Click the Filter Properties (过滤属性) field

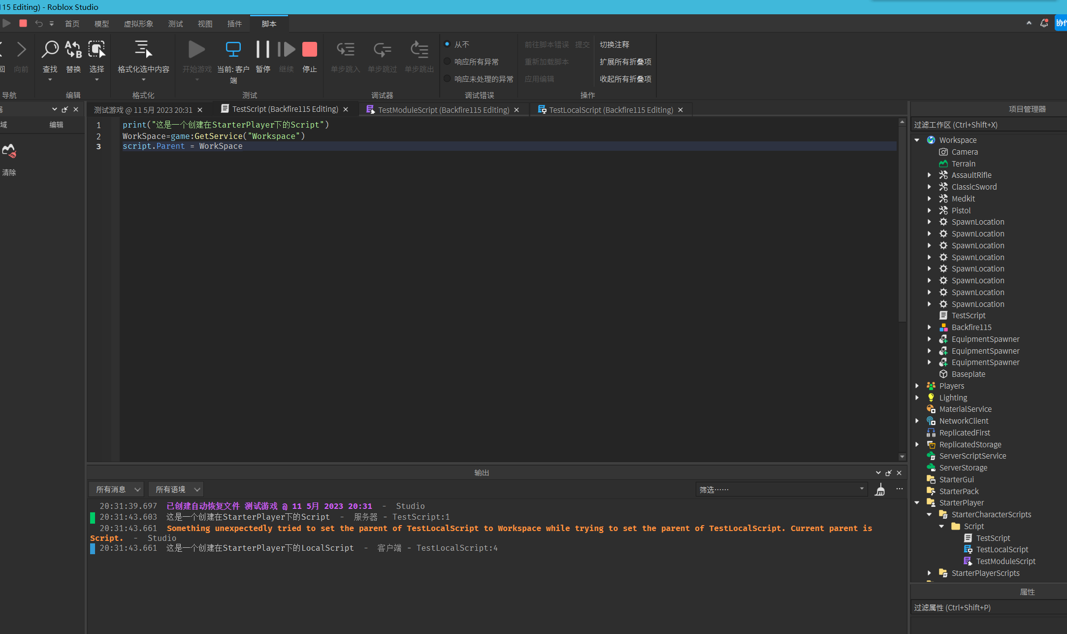(x=989, y=608)
